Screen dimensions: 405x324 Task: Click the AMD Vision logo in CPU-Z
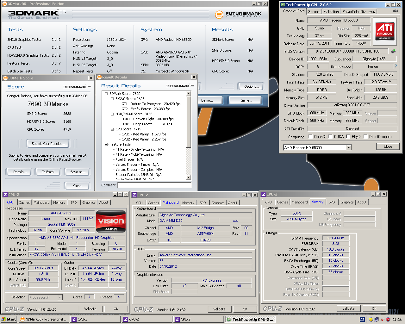pos(111,221)
